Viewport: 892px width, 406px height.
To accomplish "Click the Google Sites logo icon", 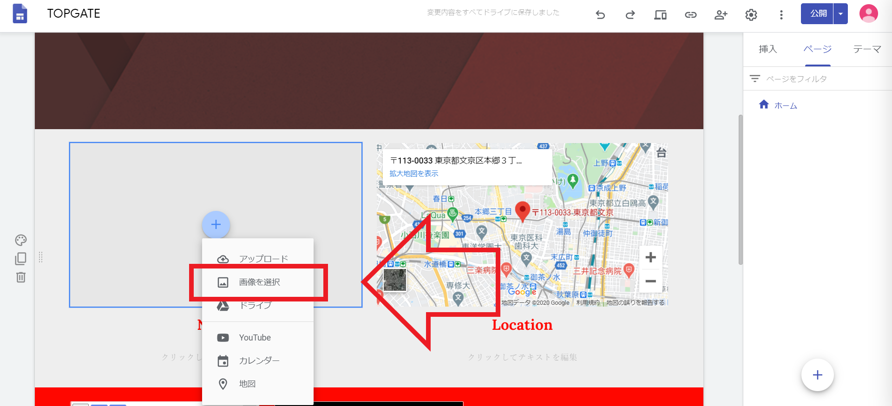I will click(20, 13).
